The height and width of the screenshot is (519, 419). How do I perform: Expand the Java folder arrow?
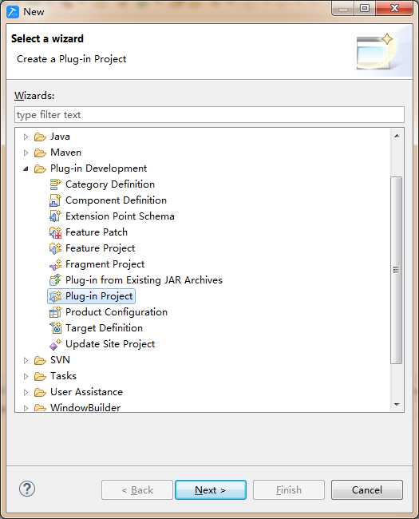(26, 137)
